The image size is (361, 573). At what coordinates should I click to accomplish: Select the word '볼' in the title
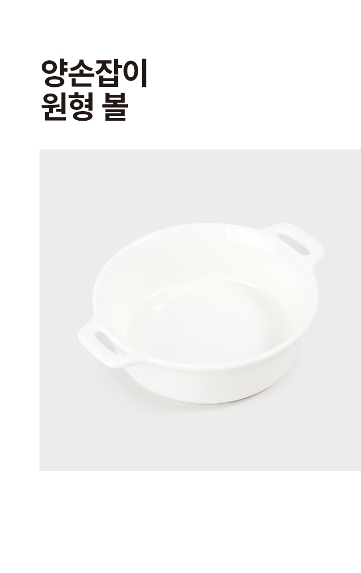click(116, 107)
